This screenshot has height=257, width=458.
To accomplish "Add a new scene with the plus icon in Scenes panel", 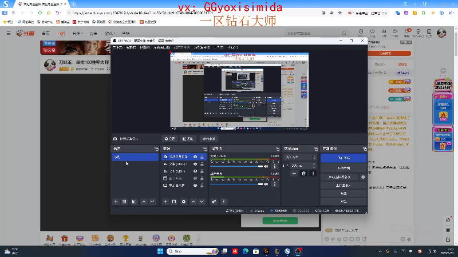I will (x=116, y=202).
